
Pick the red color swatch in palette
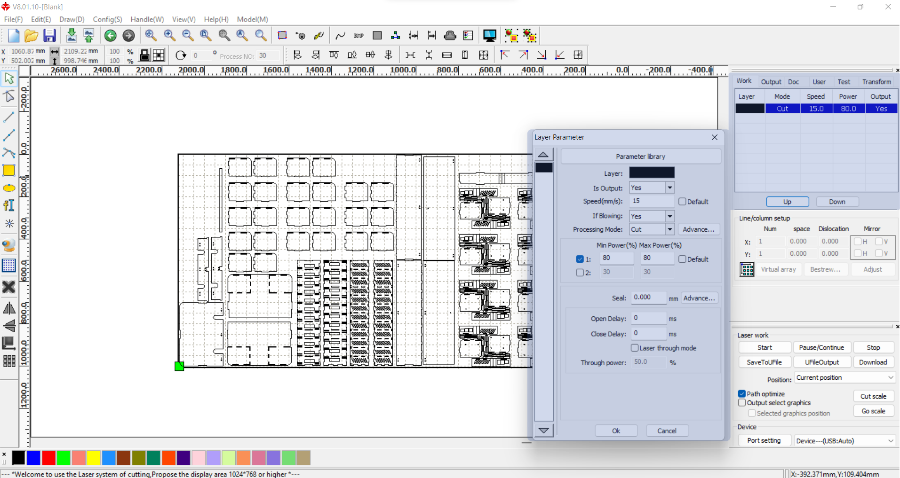pos(48,458)
